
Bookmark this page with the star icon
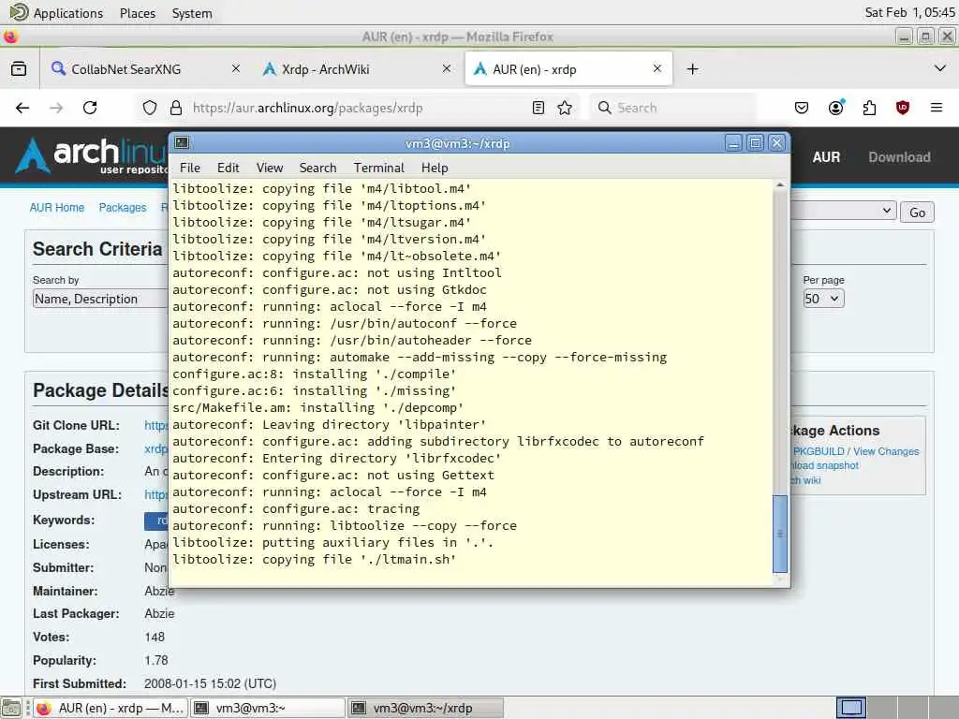tap(565, 108)
